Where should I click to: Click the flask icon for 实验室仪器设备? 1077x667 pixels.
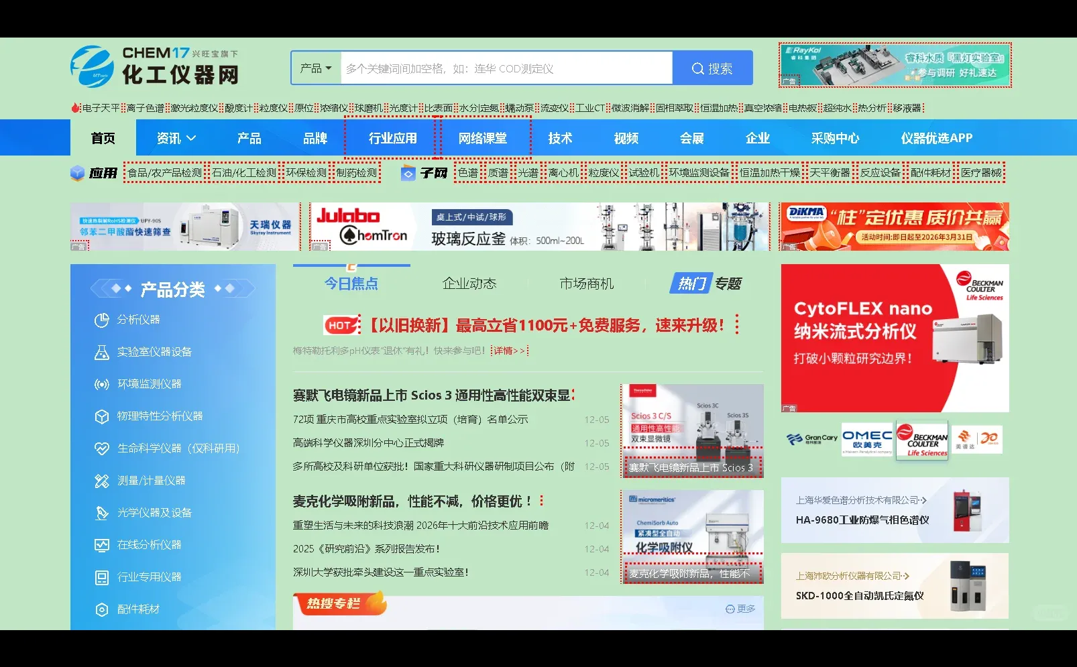click(x=102, y=351)
